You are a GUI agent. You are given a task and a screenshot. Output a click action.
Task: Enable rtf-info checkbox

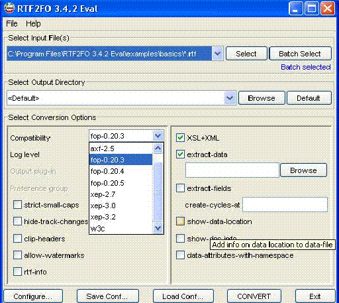17,272
